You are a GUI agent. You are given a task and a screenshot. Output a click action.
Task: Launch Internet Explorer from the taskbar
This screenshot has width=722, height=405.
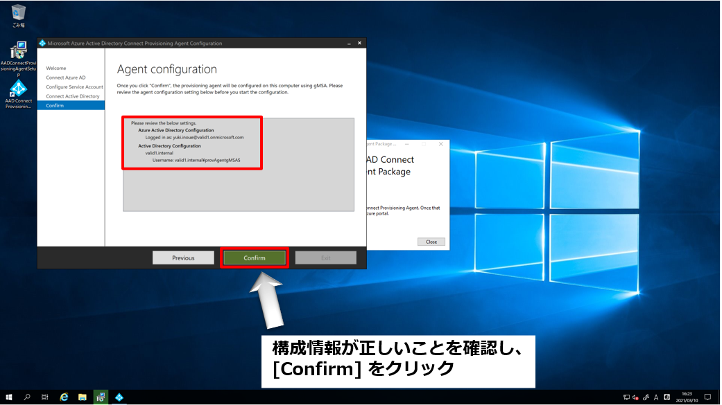click(x=64, y=397)
